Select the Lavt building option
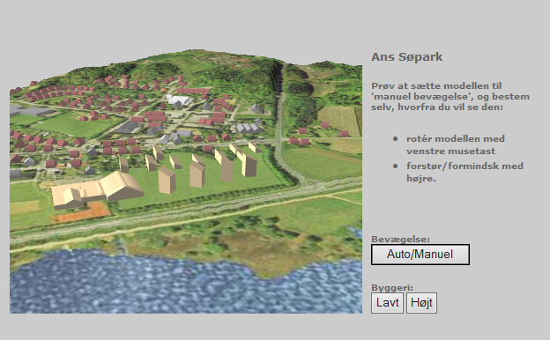Viewport: 550px width, 340px height. [x=387, y=303]
